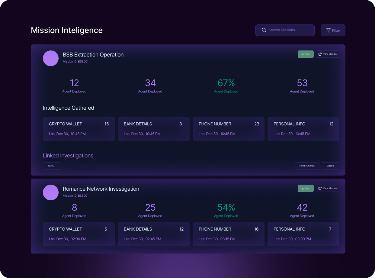Open BANK DETAILS card showing 8
The width and height of the screenshot is (375, 278).
click(154, 129)
